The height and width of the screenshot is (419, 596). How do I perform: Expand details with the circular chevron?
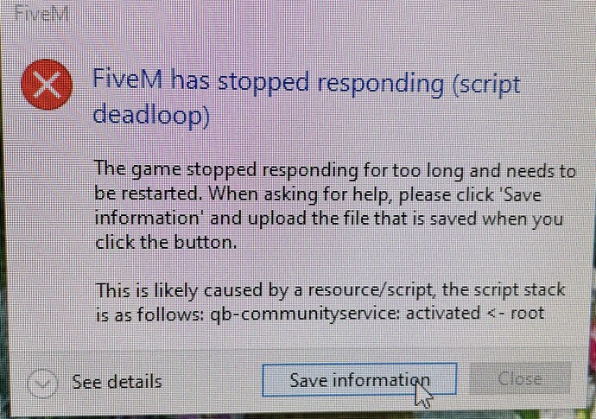[x=42, y=383]
